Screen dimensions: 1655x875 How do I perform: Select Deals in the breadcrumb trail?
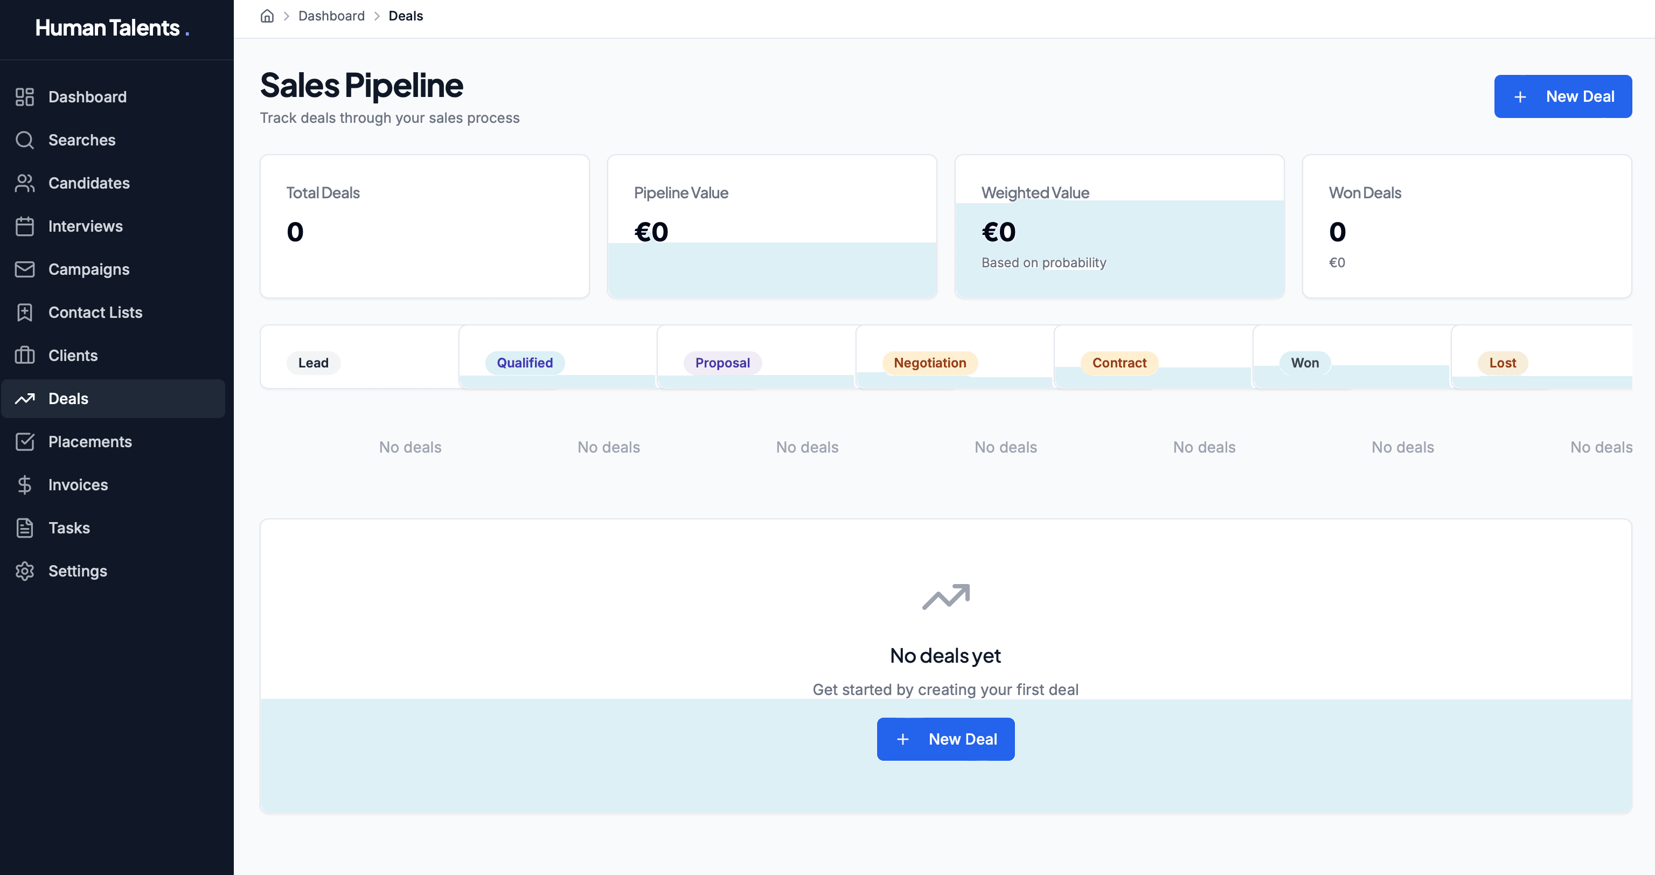click(x=405, y=16)
